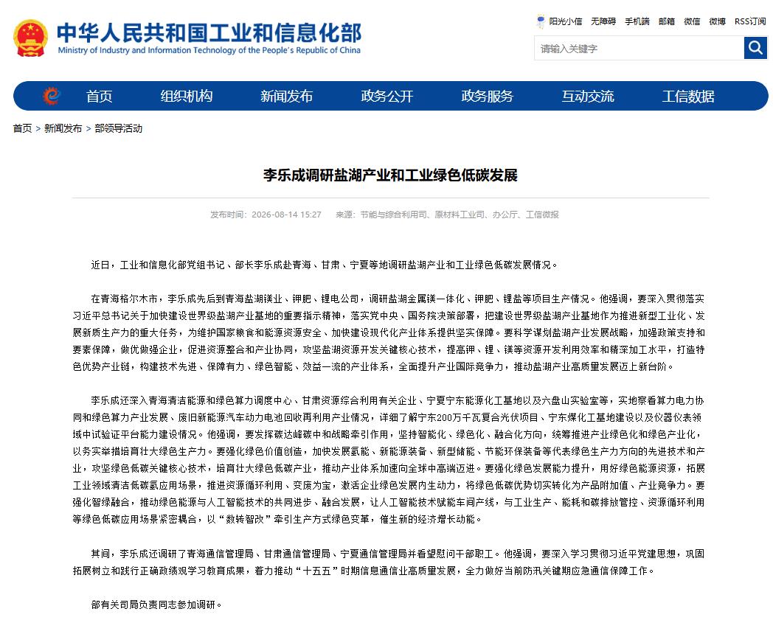Viewport: 773px width, 620px height.
Task: Open the 首页 navigation tab
Action: click(x=99, y=96)
